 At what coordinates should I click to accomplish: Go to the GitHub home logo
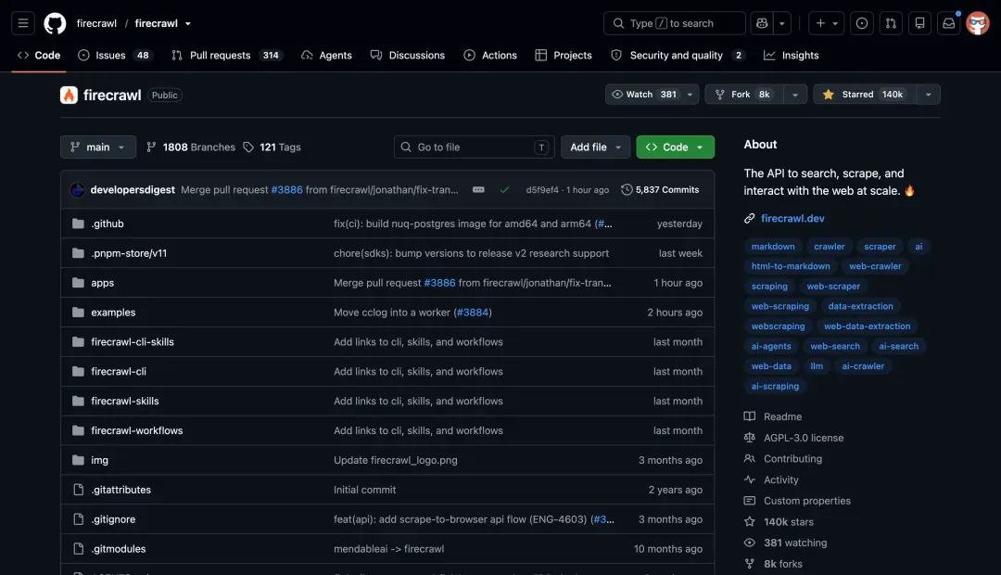55,23
